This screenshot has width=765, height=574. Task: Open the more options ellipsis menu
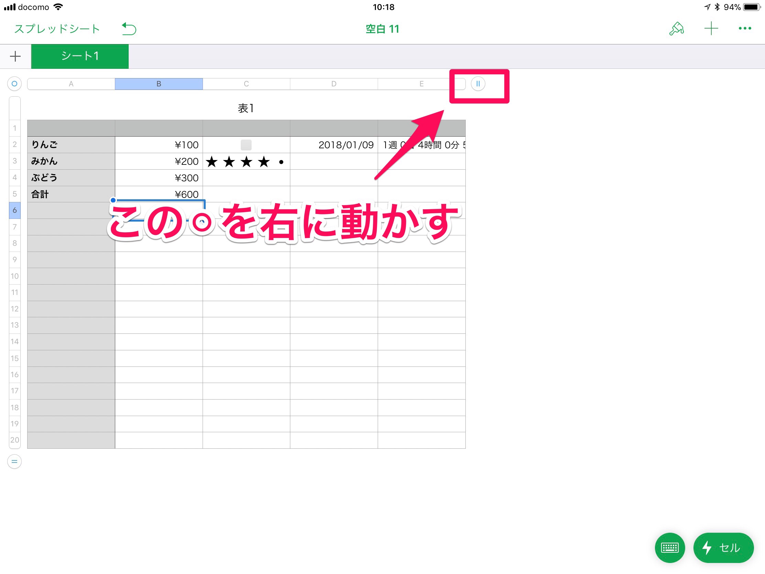point(745,28)
